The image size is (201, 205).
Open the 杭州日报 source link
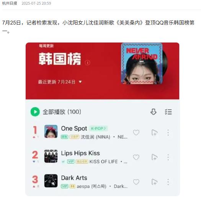pos(10,3)
